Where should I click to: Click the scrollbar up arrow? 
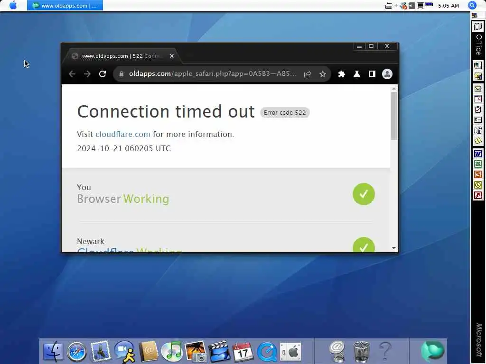point(393,89)
